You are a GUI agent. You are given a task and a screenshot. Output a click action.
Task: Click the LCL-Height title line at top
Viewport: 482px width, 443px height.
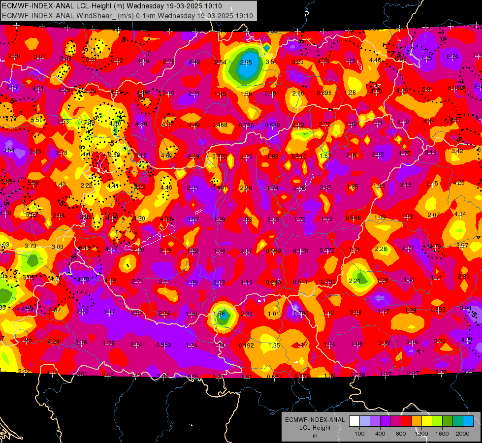[x=112, y=6]
